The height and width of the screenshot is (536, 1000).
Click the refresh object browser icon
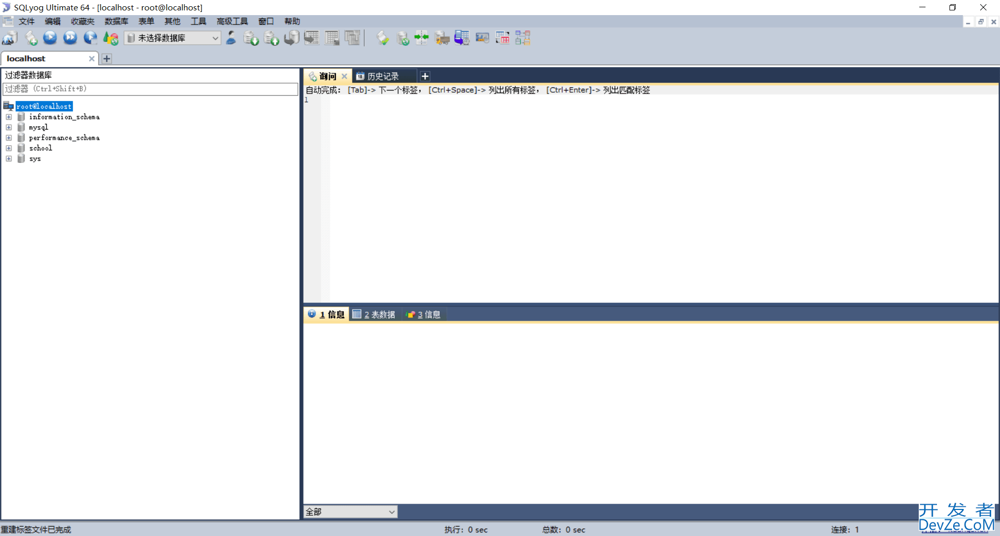pyautogui.click(x=110, y=38)
